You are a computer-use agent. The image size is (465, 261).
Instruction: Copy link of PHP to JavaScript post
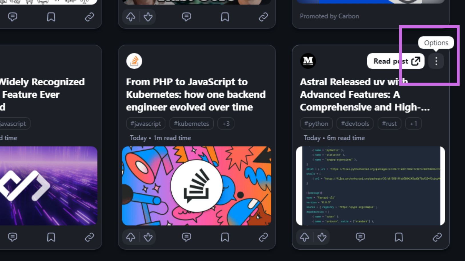[x=263, y=237]
